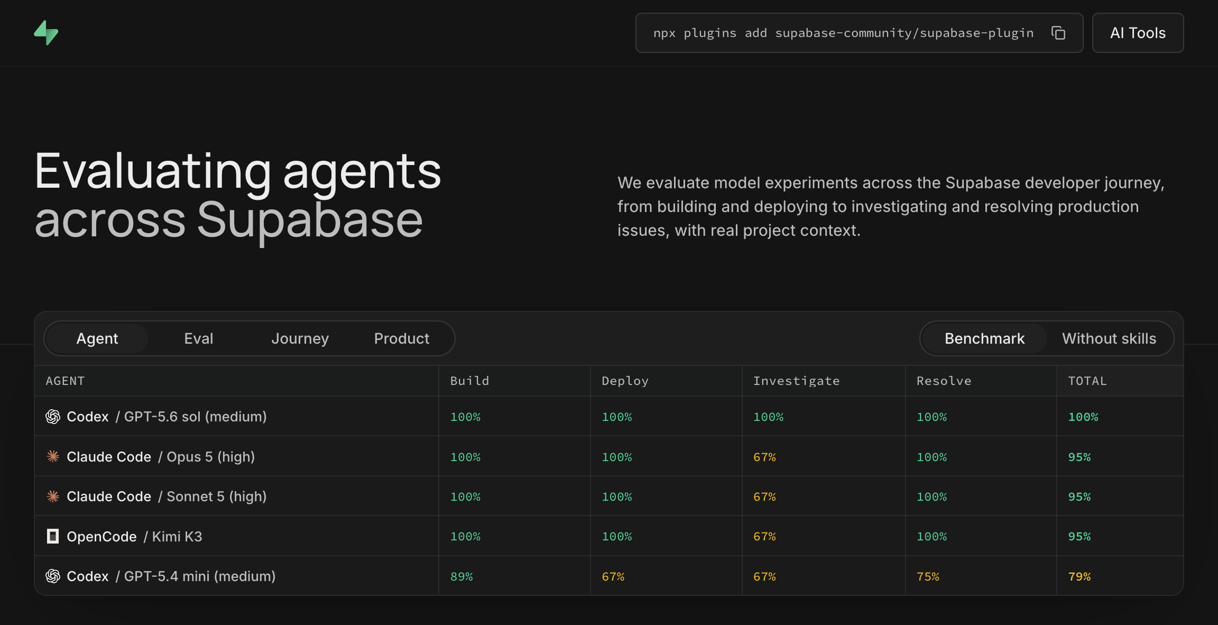Click the OpenAI icon beside GPT-5.4 mini
This screenshot has width=1218, height=625.
[53, 576]
